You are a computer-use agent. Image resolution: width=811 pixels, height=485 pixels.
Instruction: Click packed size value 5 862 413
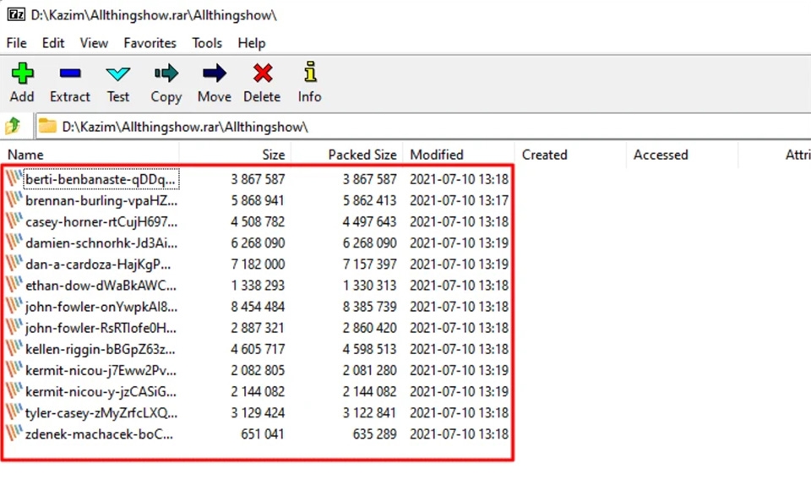coord(369,200)
